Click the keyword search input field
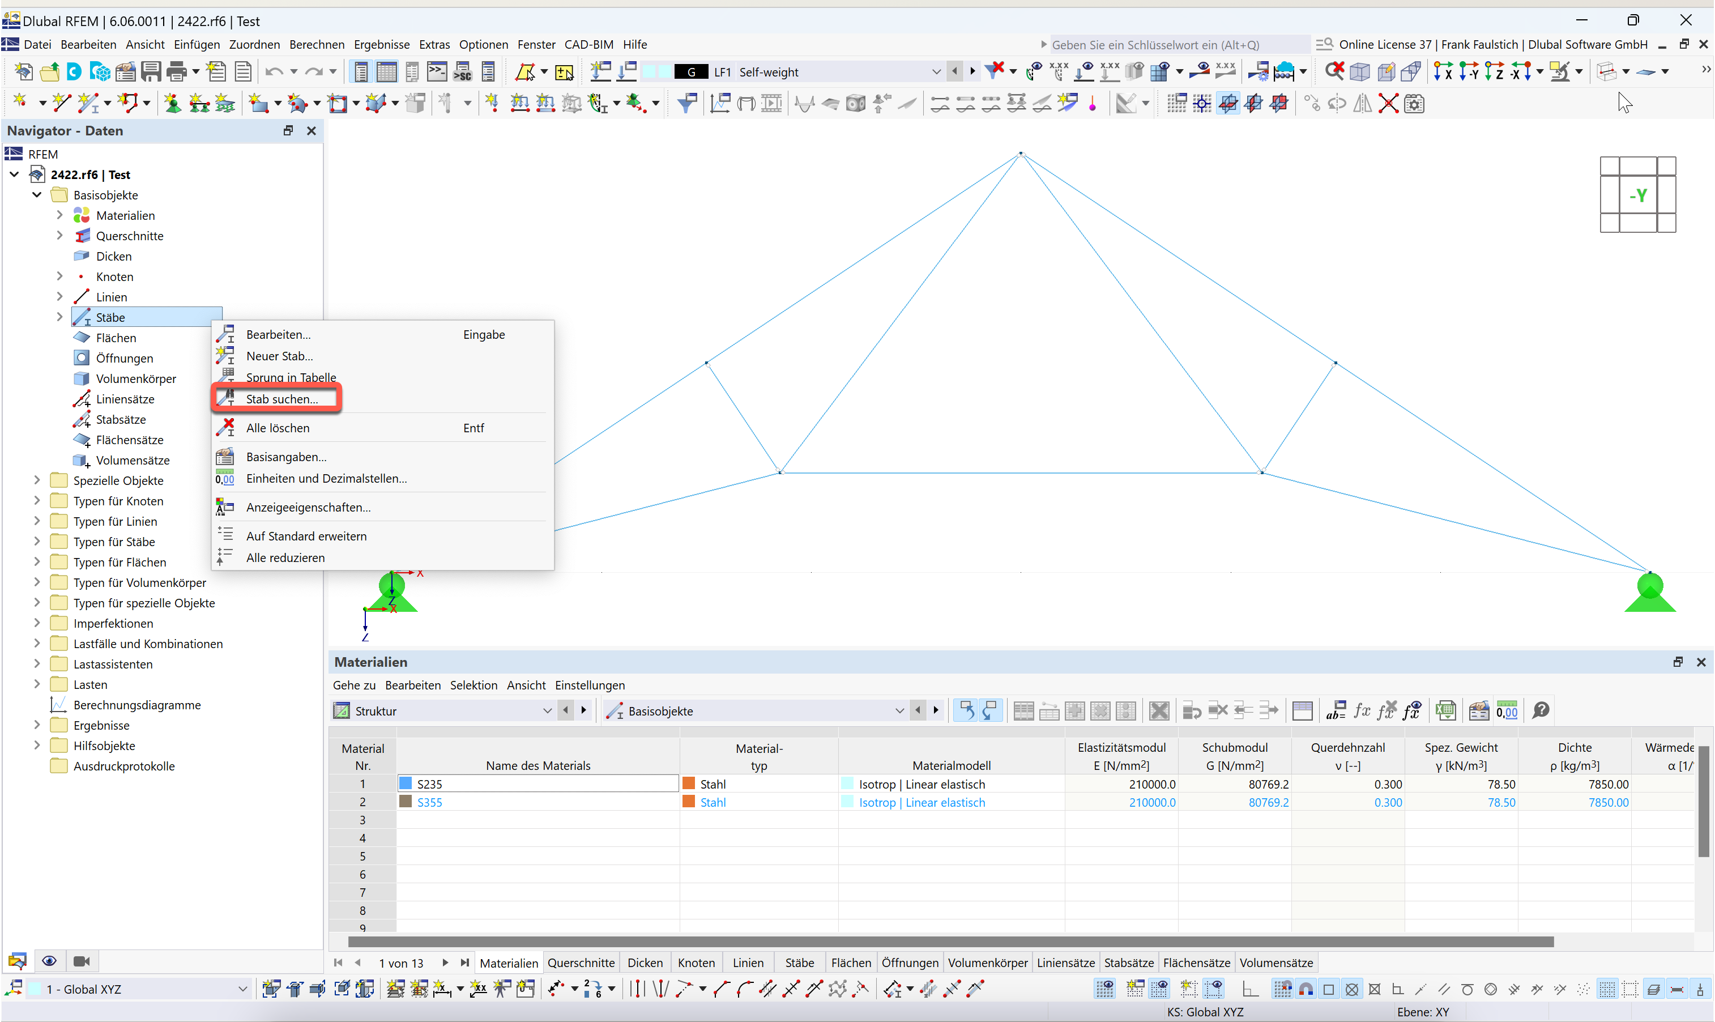Screen dimensions: 1715x1022 tap(1170, 44)
